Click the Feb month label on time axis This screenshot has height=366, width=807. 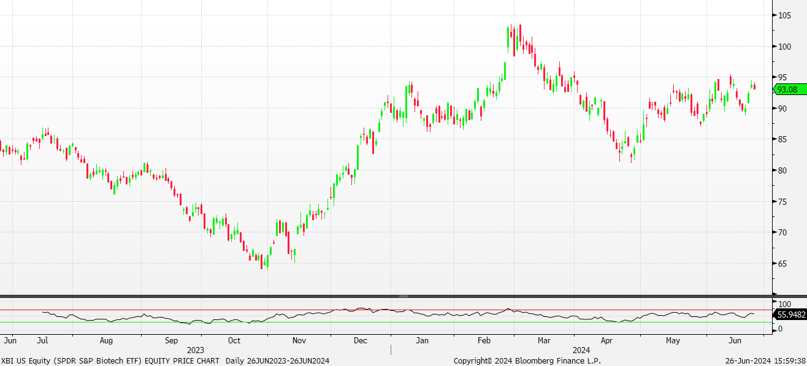click(484, 340)
